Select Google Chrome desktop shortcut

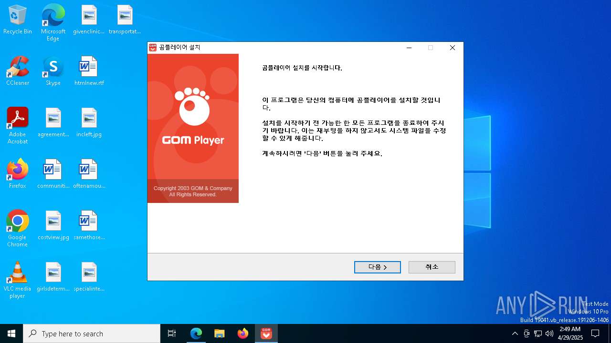click(18, 229)
